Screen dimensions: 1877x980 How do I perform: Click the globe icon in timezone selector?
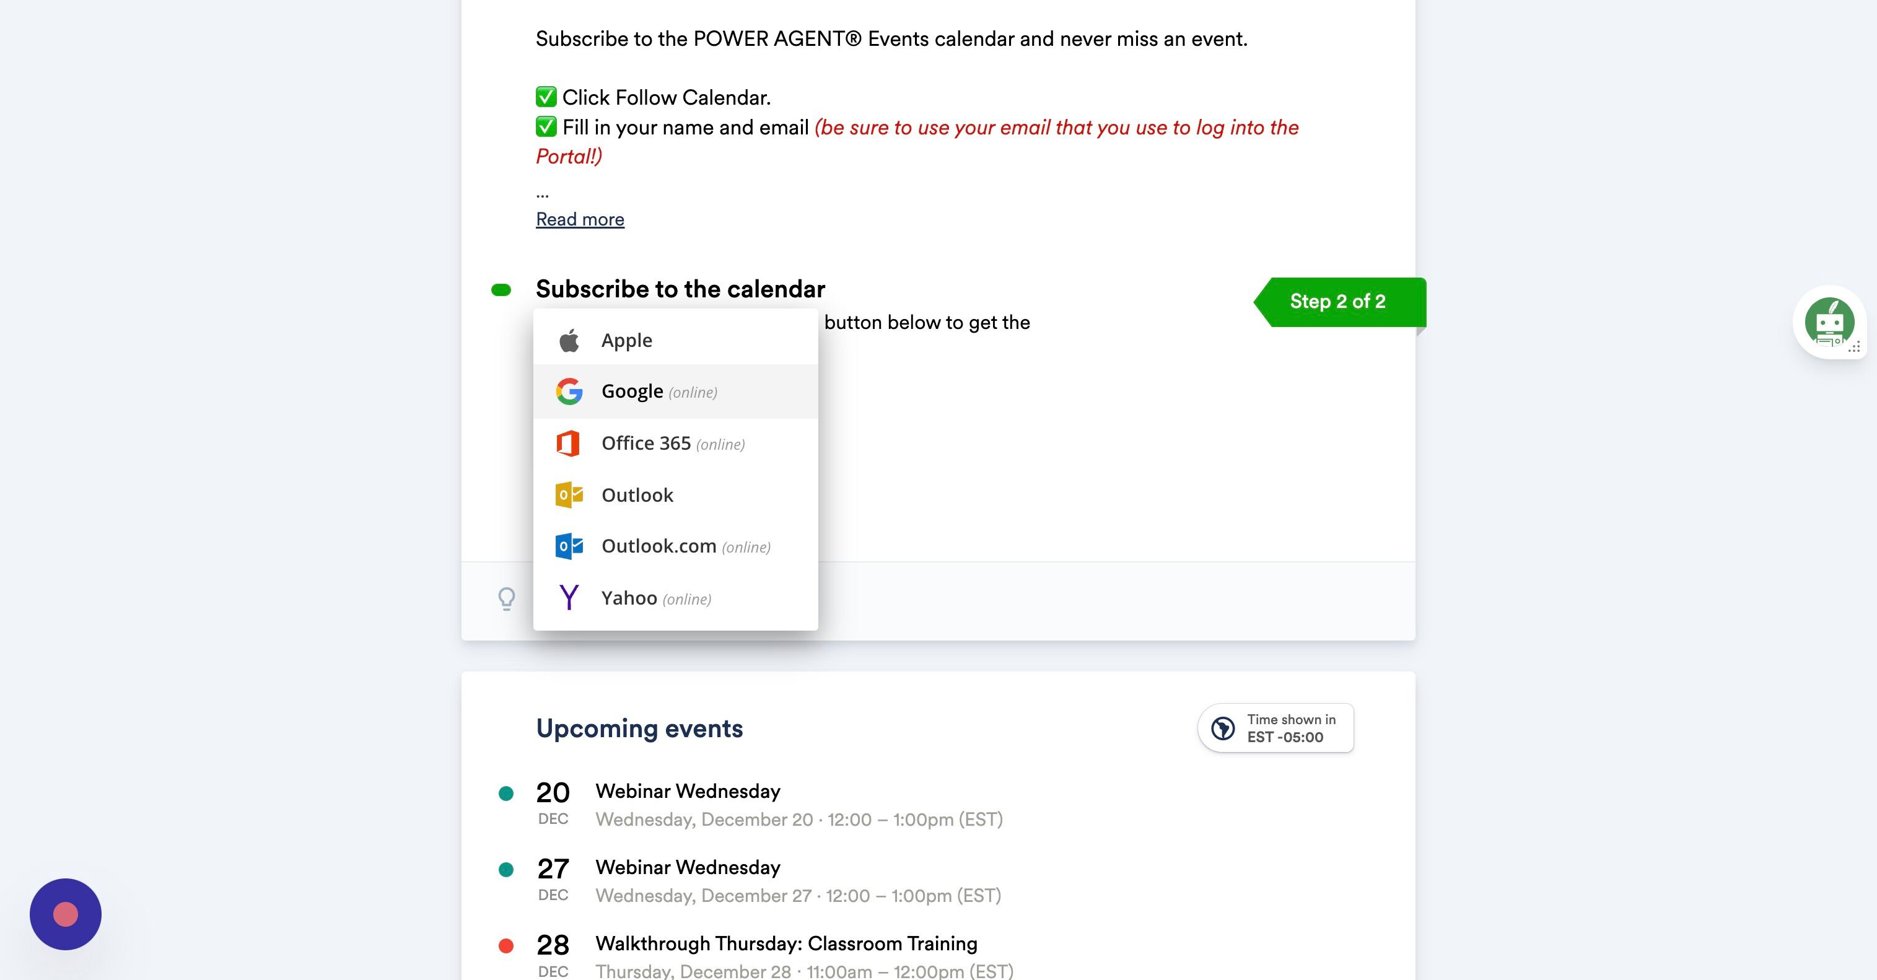[1223, 728]
